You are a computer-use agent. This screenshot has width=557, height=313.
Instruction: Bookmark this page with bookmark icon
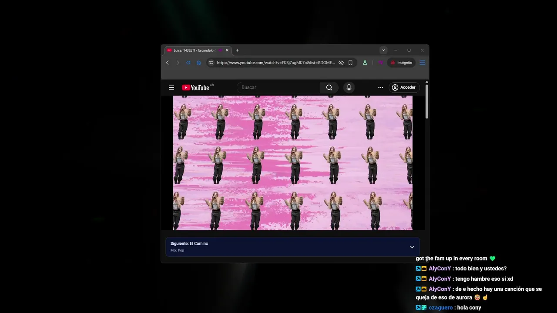pos(350,63)
